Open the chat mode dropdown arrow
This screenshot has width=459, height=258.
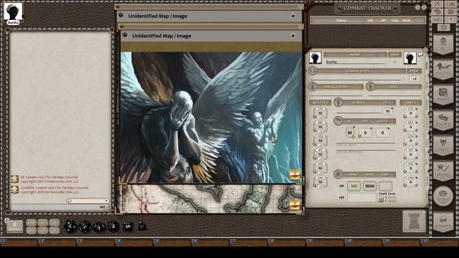click(x=106, y=201)
